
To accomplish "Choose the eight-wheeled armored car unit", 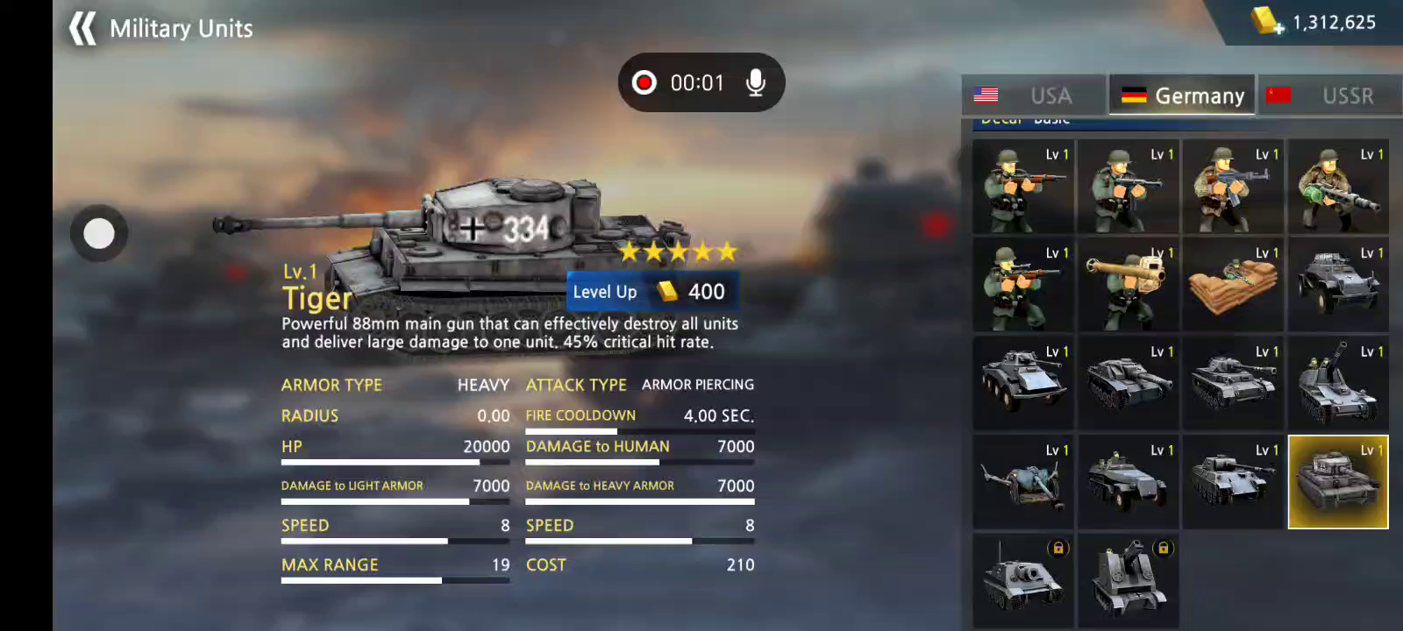I will pyautogui.click(x=1022, y=383).
